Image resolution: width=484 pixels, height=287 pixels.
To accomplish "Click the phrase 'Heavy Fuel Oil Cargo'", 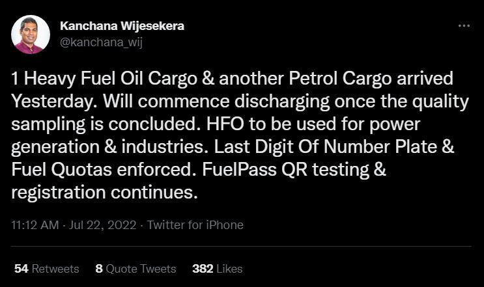I will [x=111, y=79].
